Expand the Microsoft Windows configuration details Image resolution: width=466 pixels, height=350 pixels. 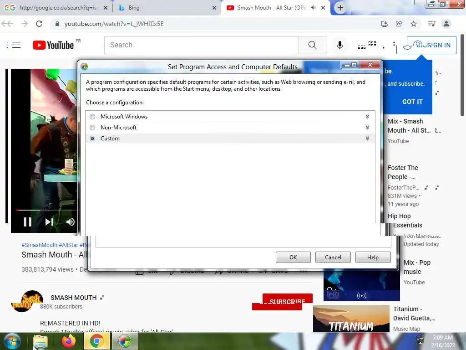coord(367,116)
